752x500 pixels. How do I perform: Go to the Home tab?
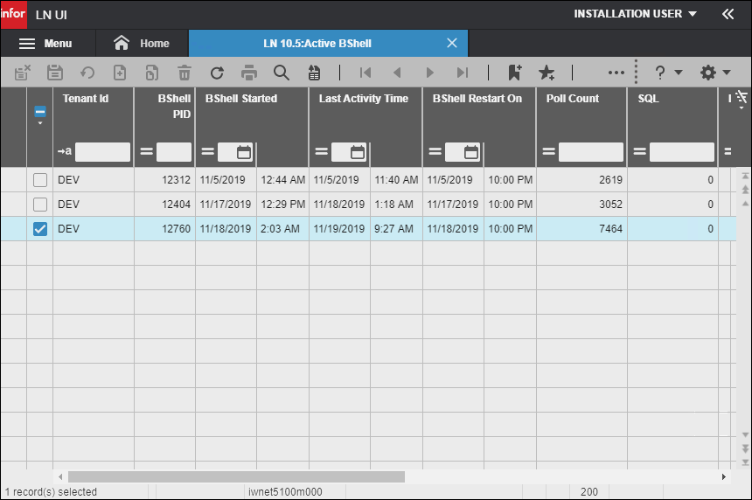point(142,43)
